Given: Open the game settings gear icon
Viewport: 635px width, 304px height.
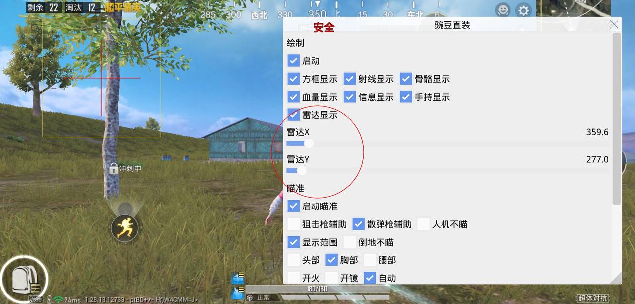Looking at the screenshot, I should tap(524, 10).
